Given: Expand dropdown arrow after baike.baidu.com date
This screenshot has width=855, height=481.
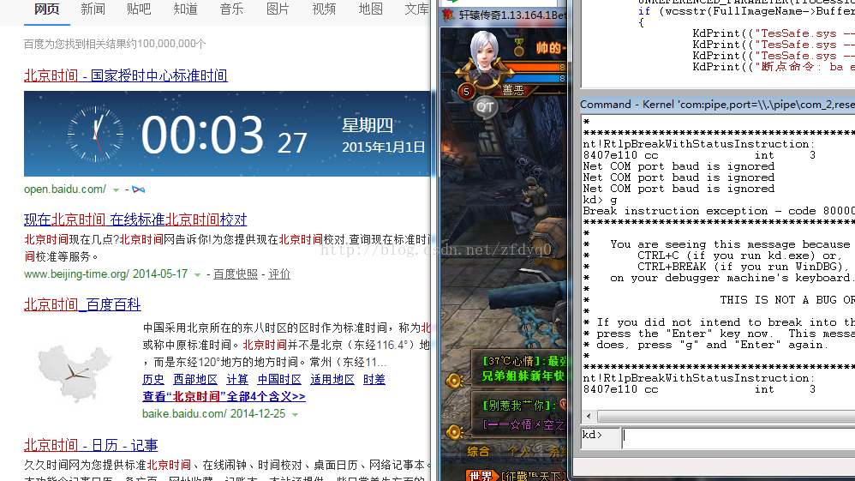Looking at the screenshot, I should [x=295, y=414].
